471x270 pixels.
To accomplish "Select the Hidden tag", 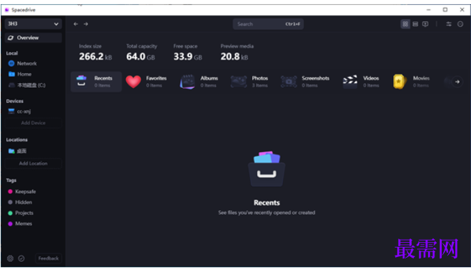I will click(20, 202).
